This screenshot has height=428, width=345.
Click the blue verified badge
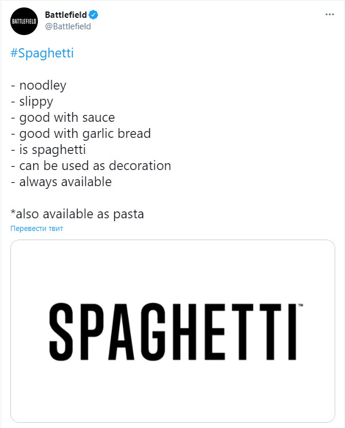coord(93,14)
